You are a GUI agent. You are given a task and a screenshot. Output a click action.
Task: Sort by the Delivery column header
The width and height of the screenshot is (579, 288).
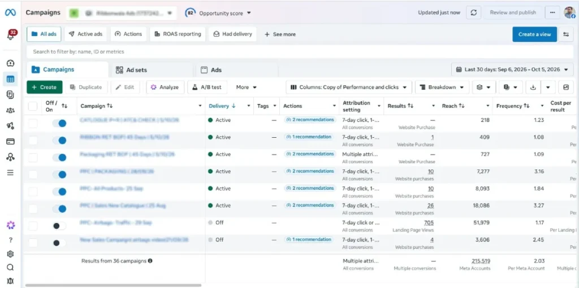[222, 106]
